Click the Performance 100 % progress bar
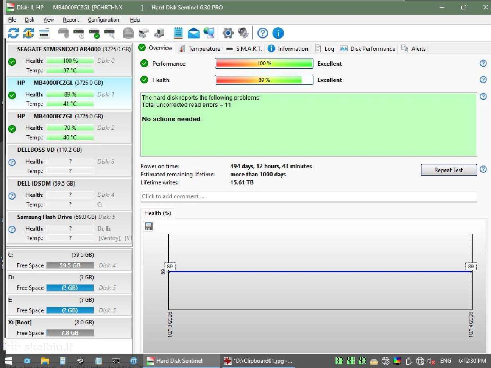Viewport: 491px width, 368px height. pyautogui.click(x=264, y=63)
